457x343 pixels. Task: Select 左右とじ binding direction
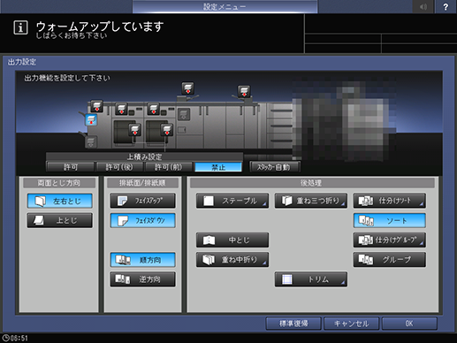[x=60, y=201]
